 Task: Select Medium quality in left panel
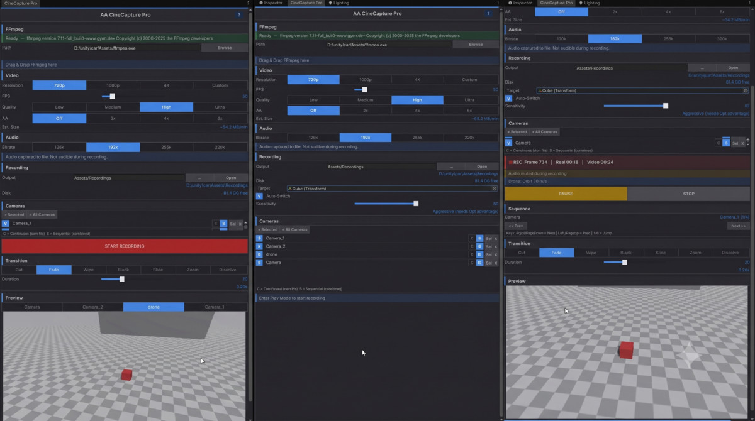click(x=113, y=107)
